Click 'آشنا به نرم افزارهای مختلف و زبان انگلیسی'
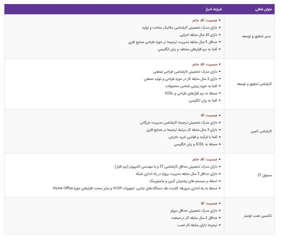The width and height of the screenshot is (282, 247). (x=188, y=49)
